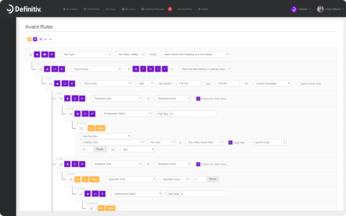Click the IF icon on Time of Day rule

[x=72, y=84]
